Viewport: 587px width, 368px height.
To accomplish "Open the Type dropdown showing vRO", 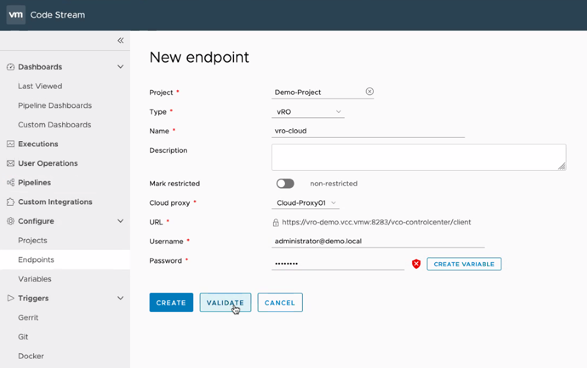I will click(308, 112).
